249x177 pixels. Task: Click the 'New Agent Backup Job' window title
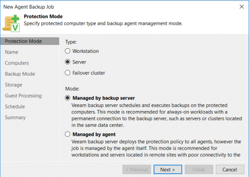click(29, 7)
